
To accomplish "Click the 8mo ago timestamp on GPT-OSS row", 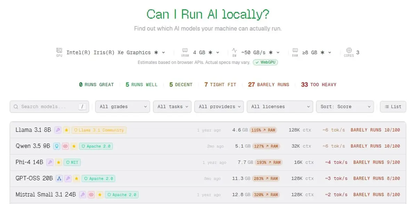I will [212, 179].
